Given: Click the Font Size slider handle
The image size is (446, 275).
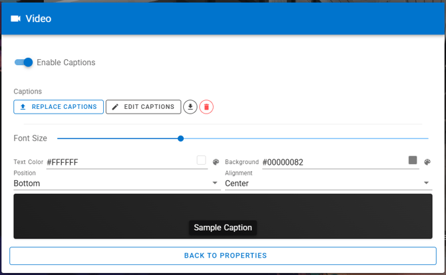Looking at the screenshot, I should click(x=180, y=138).
